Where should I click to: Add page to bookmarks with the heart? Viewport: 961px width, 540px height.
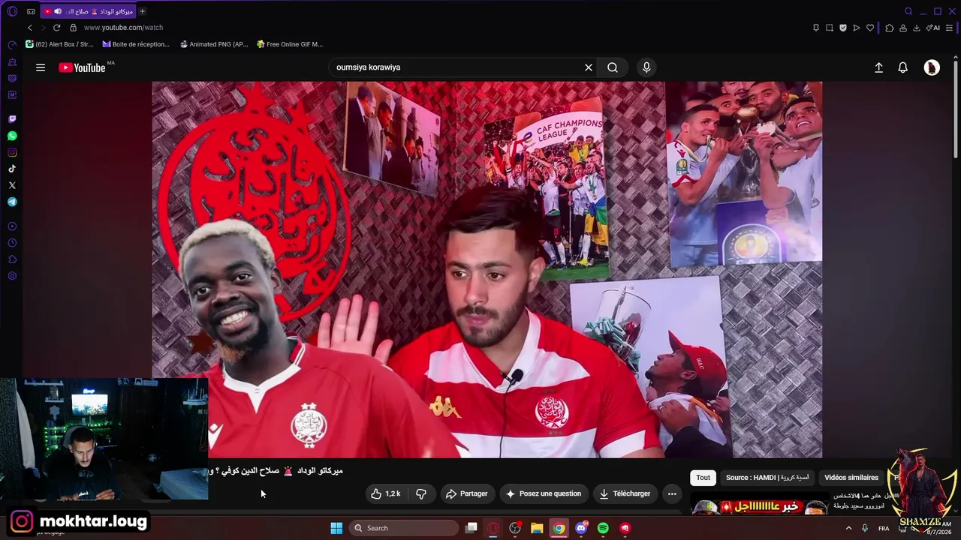click(x=870, y=28)
